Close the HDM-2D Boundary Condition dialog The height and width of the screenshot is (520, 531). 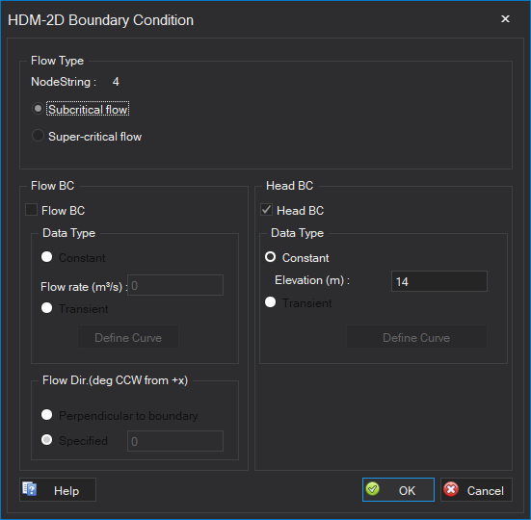(505, 19)
